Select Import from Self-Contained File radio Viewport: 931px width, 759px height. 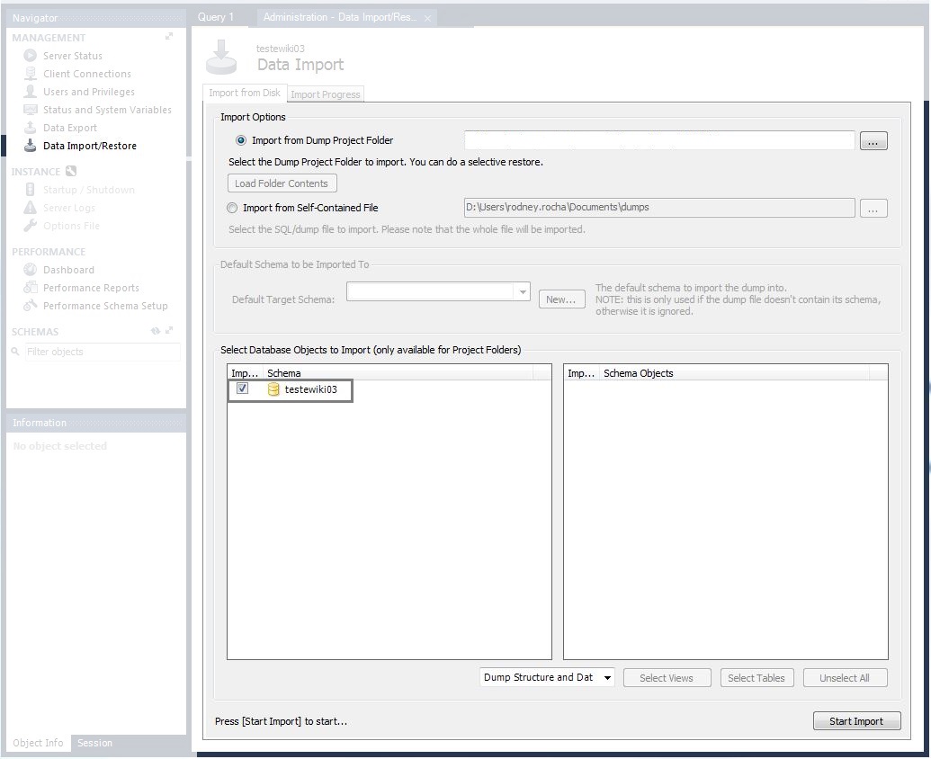tap(232, 208)
